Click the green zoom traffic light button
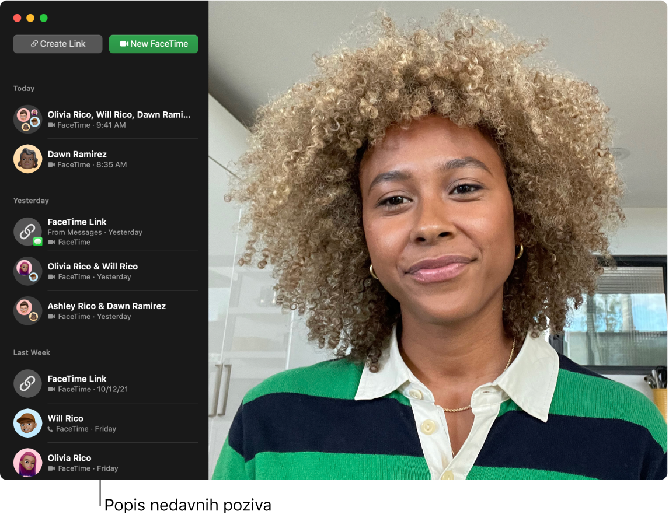The image size is (669, 518). (x=43, y=18)
